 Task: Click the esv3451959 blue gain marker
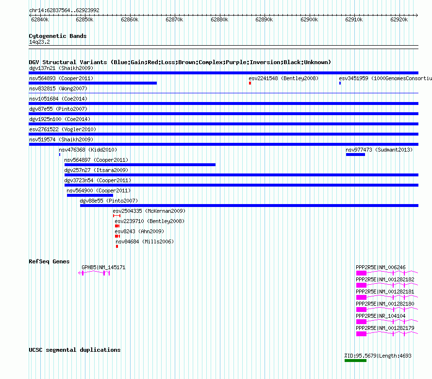pos(340,83)
